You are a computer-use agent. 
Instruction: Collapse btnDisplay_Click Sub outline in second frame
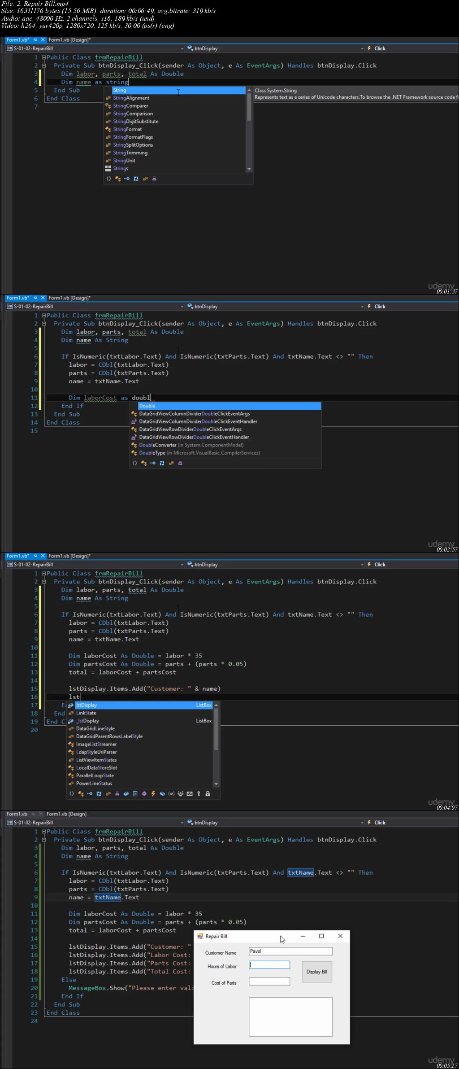click(43, 324)
